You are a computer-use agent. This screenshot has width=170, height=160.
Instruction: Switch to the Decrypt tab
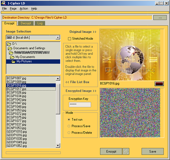[26, 23]
